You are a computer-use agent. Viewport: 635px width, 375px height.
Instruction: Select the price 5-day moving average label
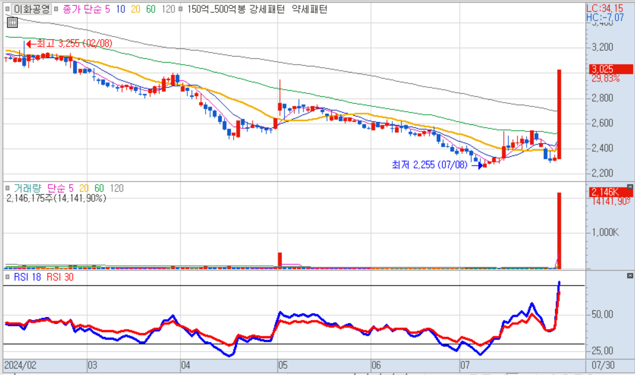pos(107,9)
